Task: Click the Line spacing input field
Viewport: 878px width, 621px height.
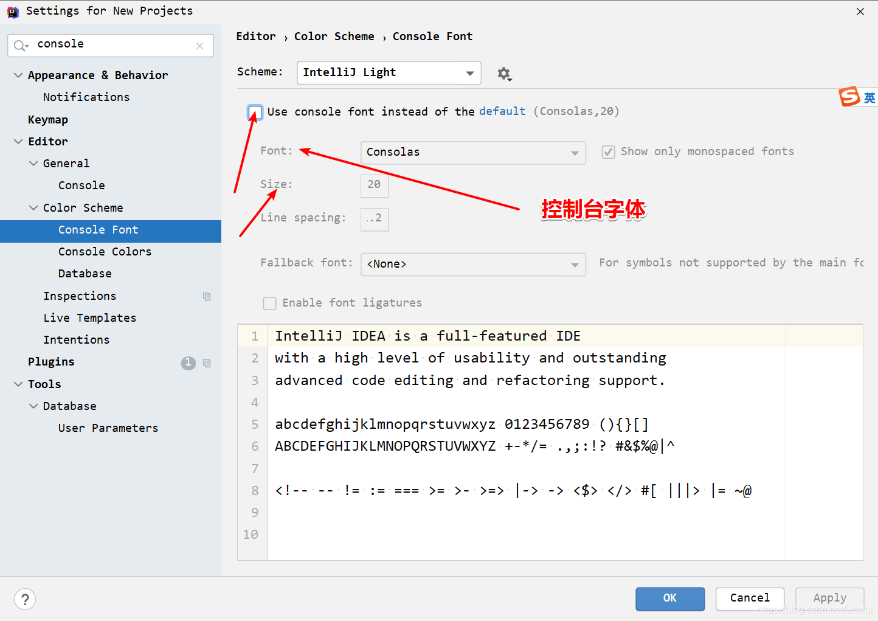Action: [375, 219]
